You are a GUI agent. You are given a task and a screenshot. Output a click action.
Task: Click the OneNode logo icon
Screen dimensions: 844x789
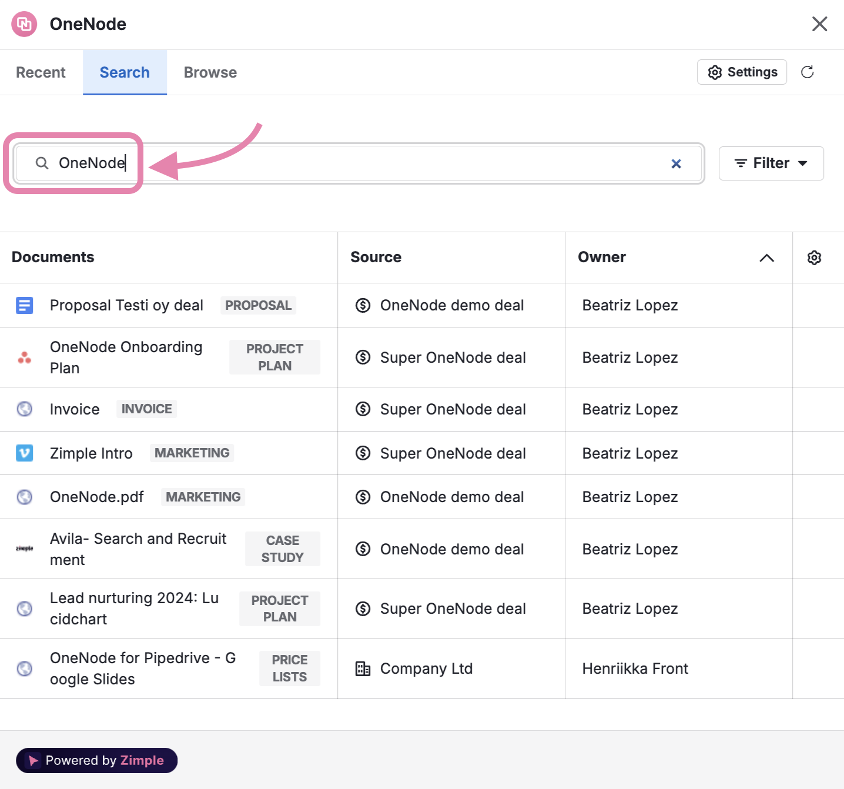coord(24,24)
